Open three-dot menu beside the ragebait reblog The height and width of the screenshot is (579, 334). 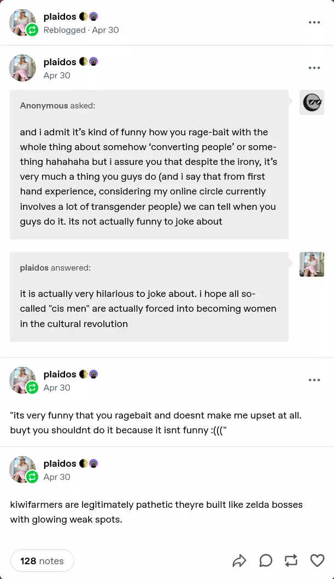tap(314, 380)
